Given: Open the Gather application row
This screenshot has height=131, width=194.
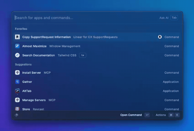Looking at the screenshot, I should click(97, 82).
